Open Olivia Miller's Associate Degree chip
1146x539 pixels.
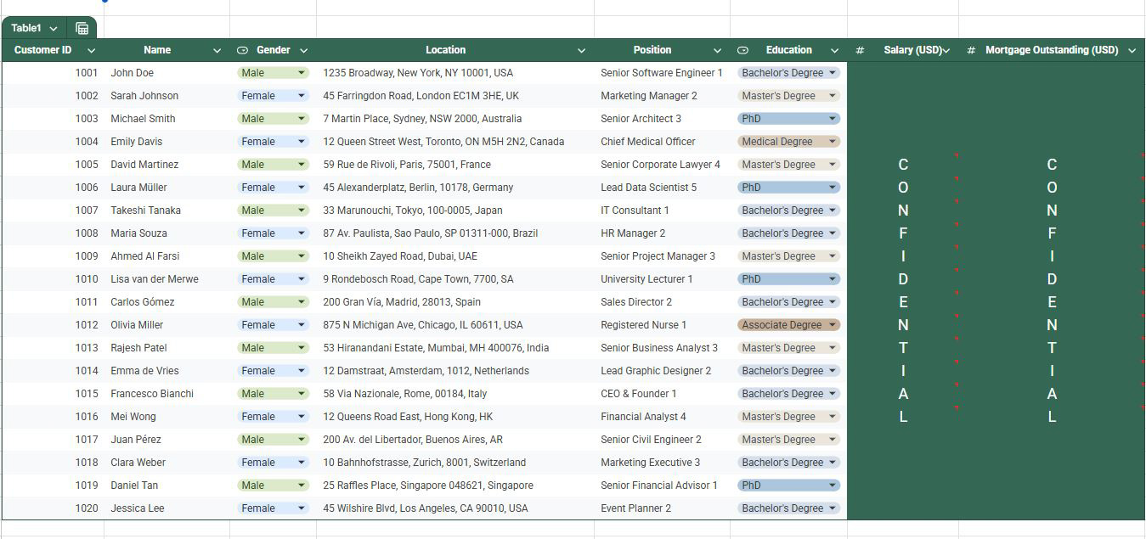coord(788,325)
